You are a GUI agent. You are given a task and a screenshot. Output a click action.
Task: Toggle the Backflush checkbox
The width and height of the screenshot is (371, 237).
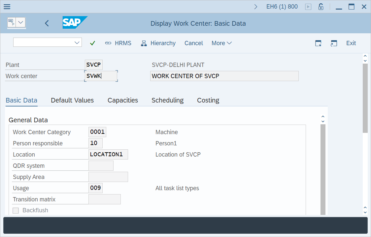(x=16, y=210)
